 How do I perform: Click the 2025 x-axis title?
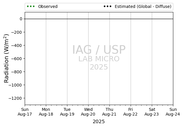99,122
